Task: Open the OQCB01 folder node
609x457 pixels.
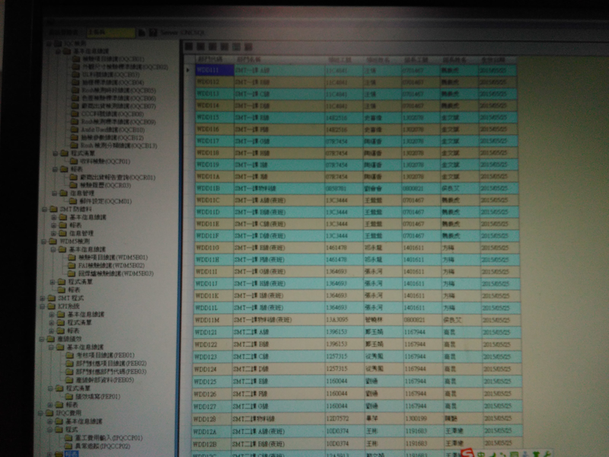Action: tap(113, 59)
